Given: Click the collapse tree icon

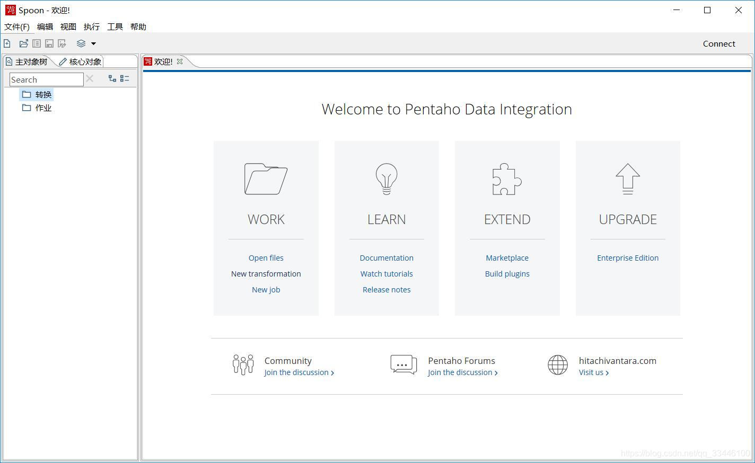Looking at the screenshot, I should (x=125, y=78).
